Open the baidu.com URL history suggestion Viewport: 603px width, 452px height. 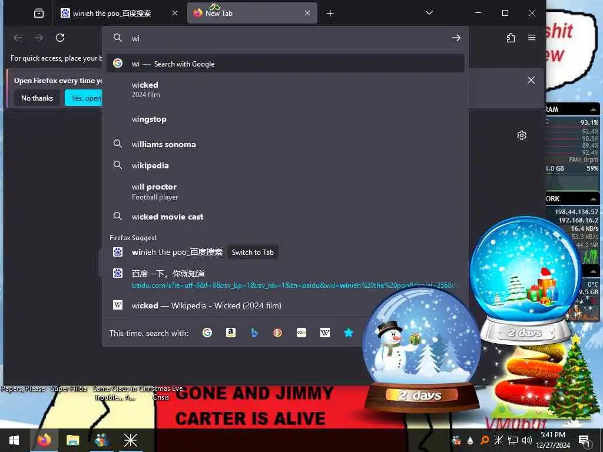click(286, 279)
